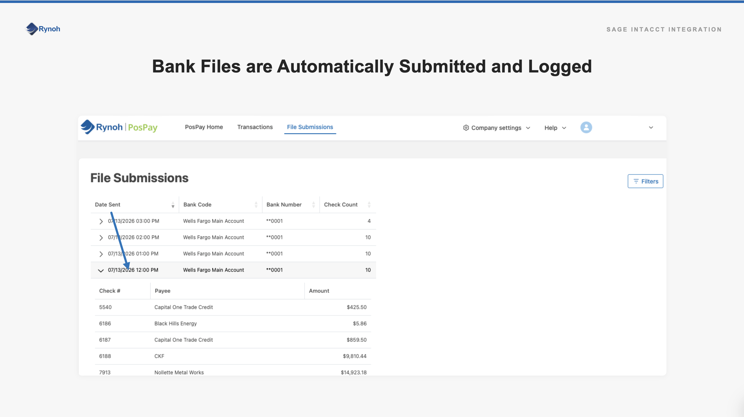Click the $14,923.18 amount
744x417 pixels.
pos(353,372)
